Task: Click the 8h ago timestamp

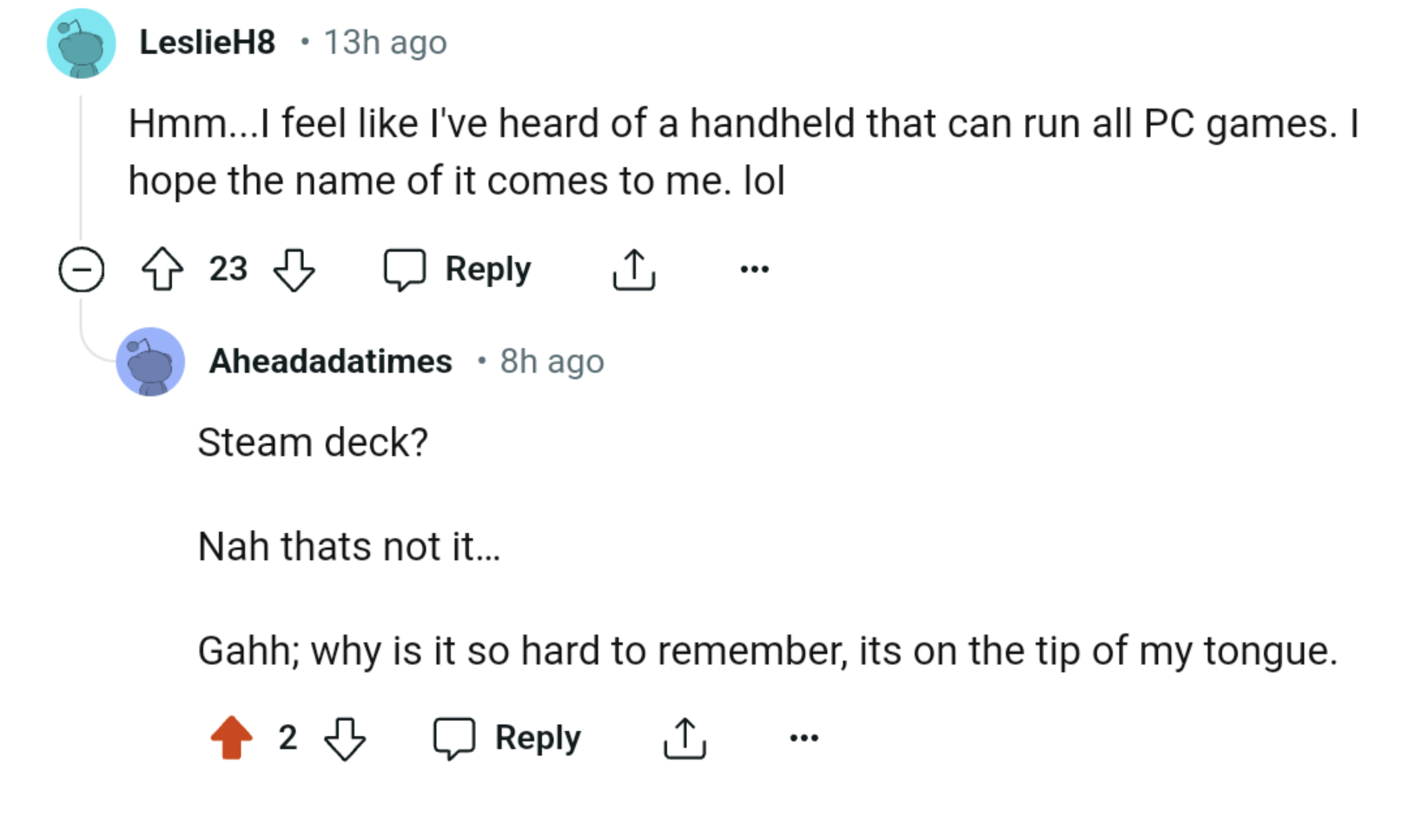Action: point(551,361)
